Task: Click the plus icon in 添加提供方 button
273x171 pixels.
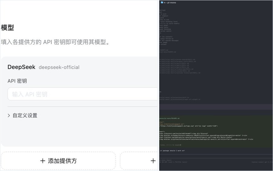Action: point(43,161)
